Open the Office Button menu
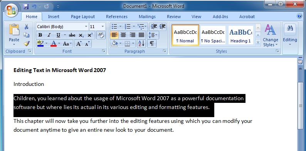Screen dimensions: 306x151 [x=11, y=10]
